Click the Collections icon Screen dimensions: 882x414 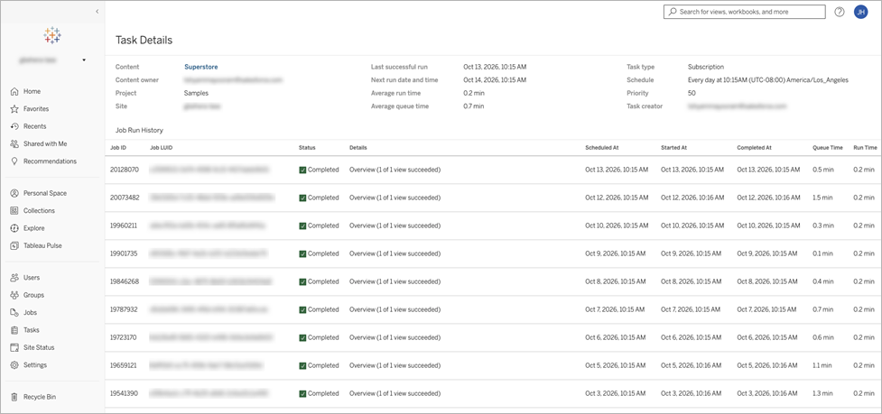coord(14,211)
